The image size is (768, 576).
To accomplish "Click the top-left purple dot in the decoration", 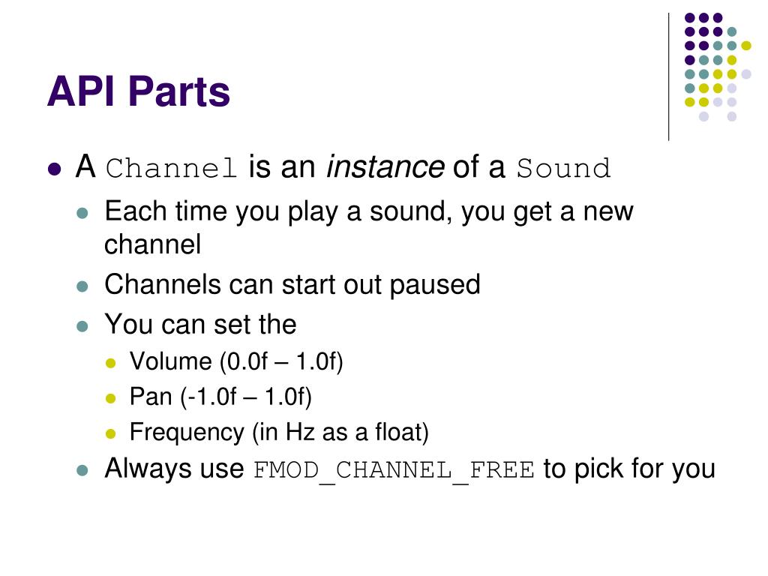I will pos(690,18).
